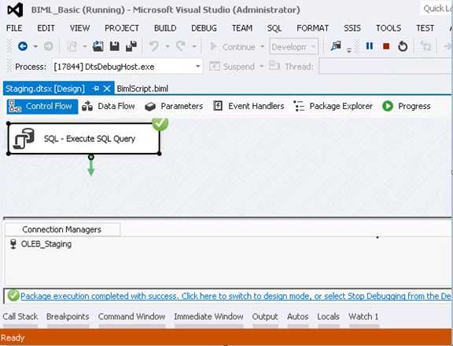Click the New Project toolbar icon
The image size is (453, 346).
click(72, 46)
